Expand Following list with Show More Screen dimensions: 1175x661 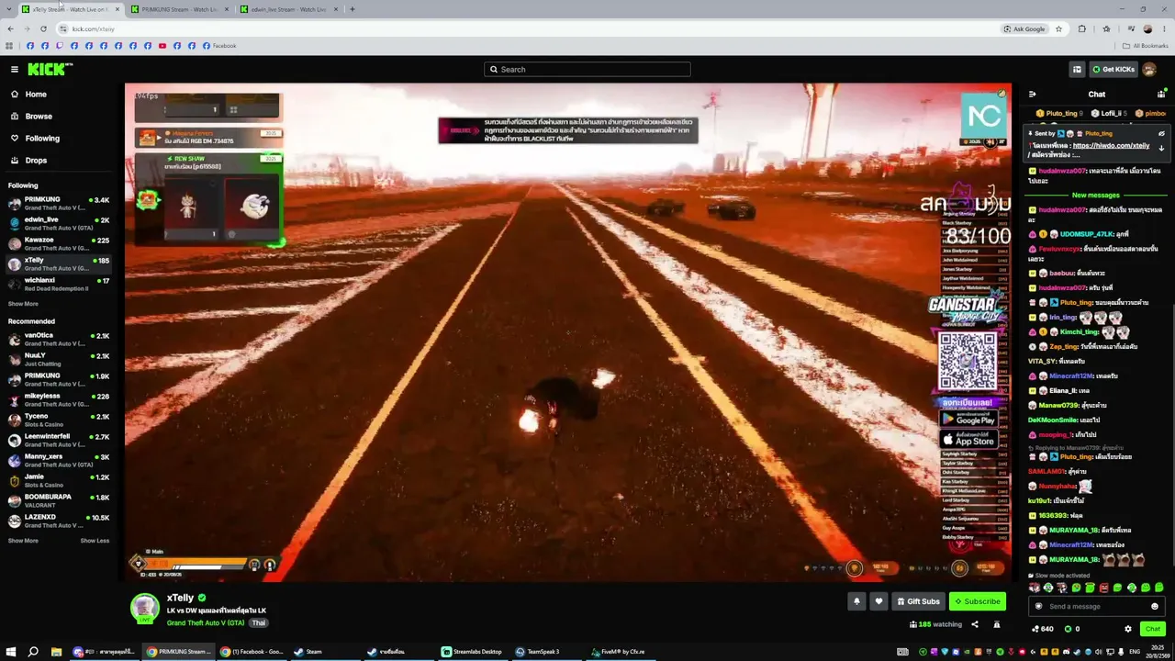(x=23, y=304)
